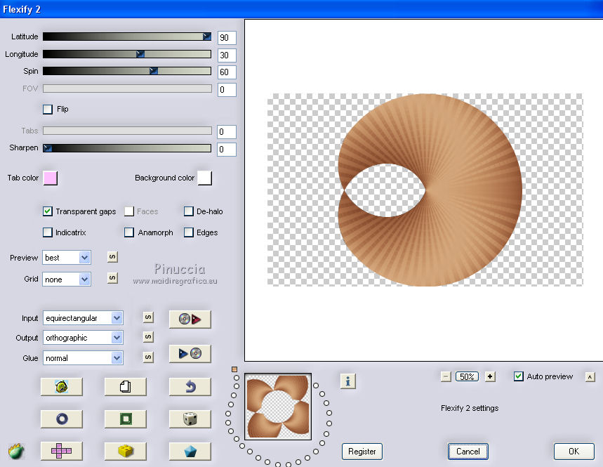603x467 pixels.
Task: Open the Glue mode dropdown
Action: [83, 358]
